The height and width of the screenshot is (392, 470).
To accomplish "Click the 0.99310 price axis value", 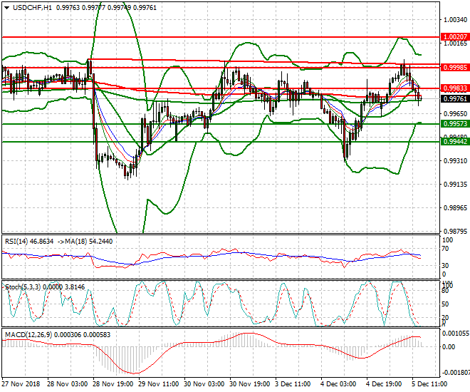I will pyautogui.click(x=455, y=161).
